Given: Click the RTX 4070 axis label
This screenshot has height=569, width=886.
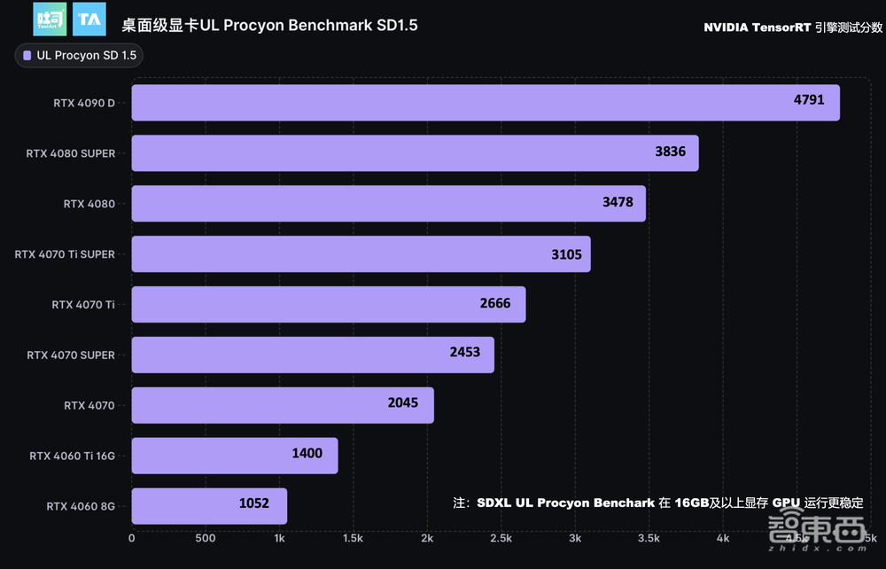Looking at the screenshot, I should coord(89,405).
